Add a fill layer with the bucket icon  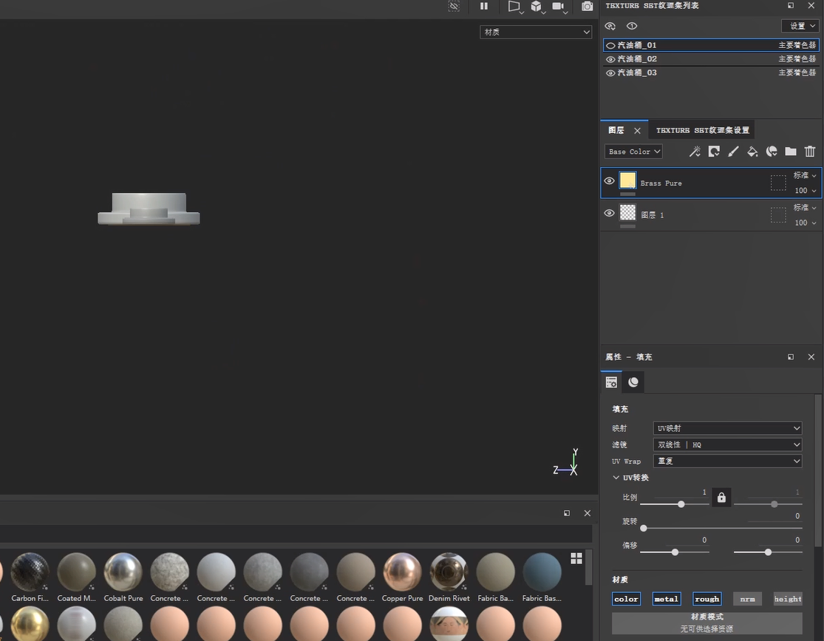752,152
